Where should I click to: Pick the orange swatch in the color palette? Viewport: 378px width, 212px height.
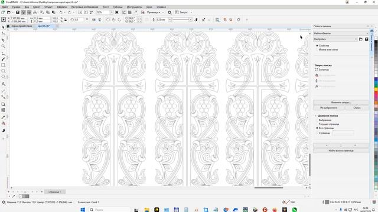(x=376, y=102)
